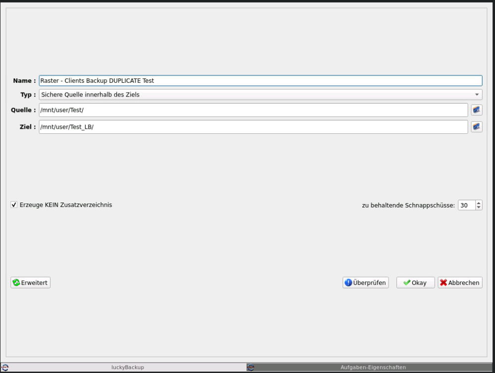Click into the Name text field

click(x=260, y=81)
